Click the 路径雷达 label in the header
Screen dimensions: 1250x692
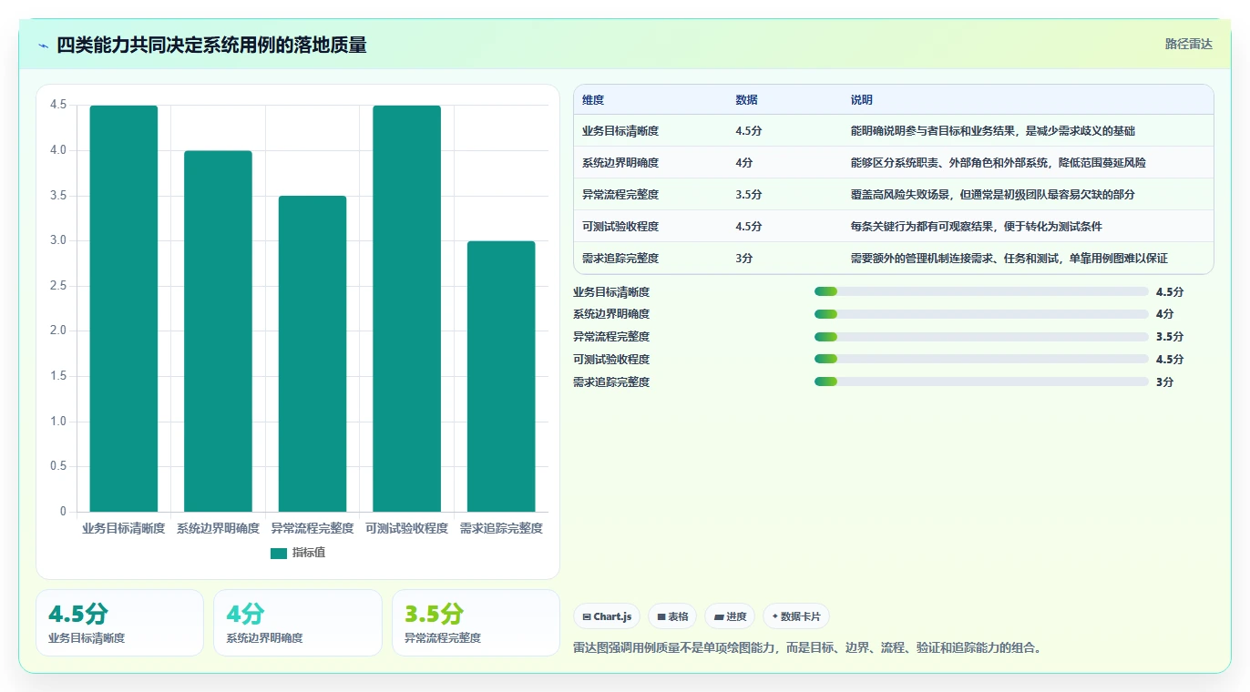[x=1189, y=44]
